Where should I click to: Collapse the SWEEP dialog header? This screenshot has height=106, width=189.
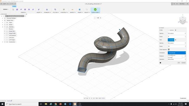tap(159, 28)
